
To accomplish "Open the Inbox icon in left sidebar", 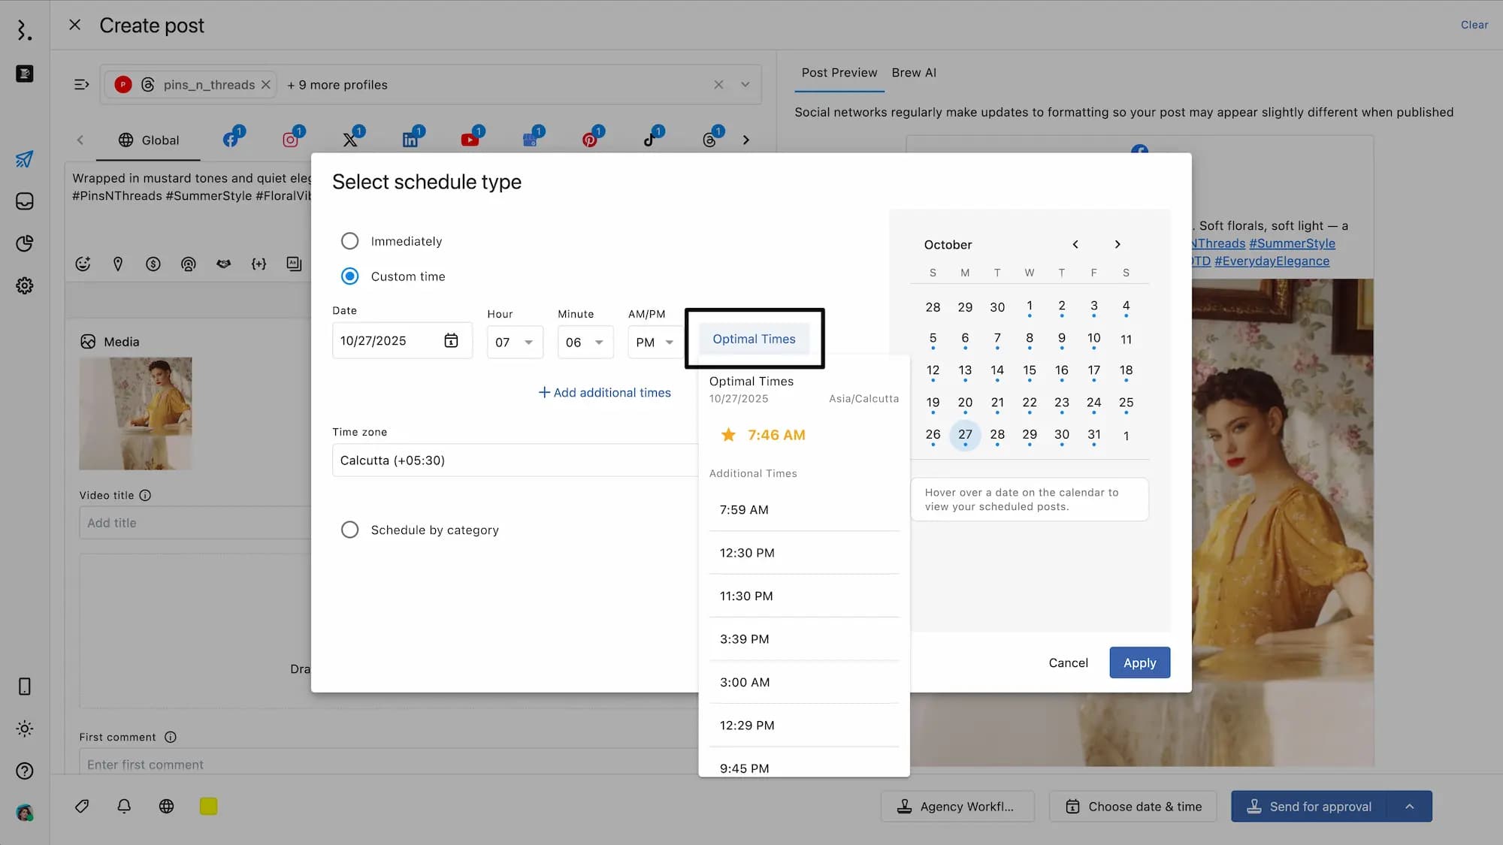I will (25, 201).
